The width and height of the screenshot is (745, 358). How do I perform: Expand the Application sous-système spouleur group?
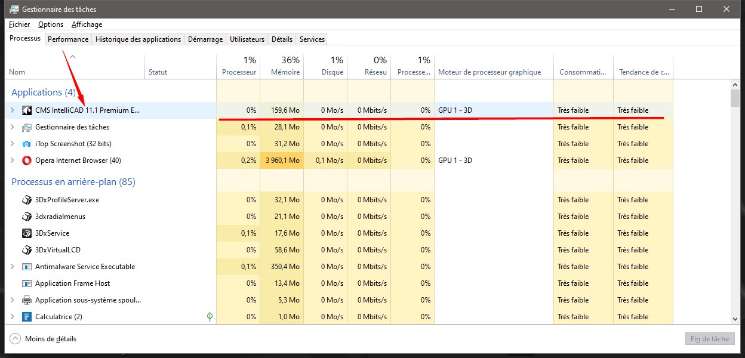[x=12, y=300]
